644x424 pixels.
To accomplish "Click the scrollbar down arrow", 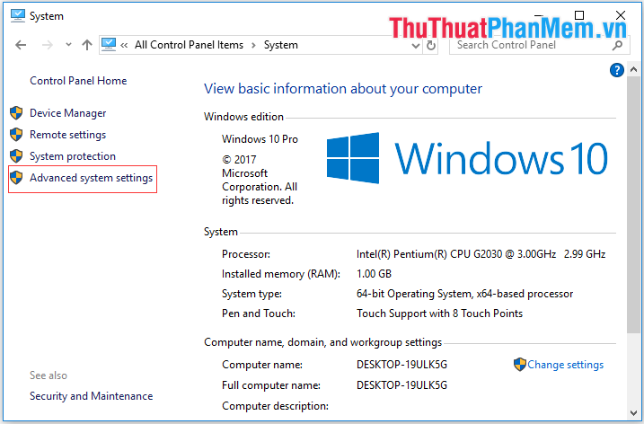I will point(633,413).
